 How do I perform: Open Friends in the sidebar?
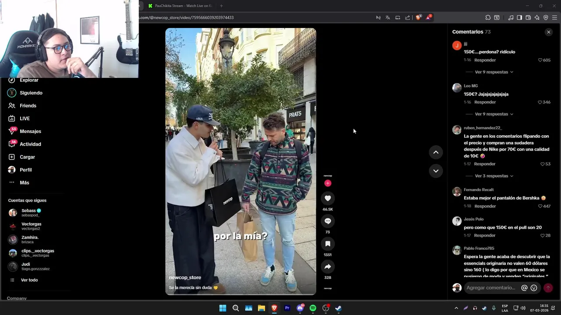(28, 106)
